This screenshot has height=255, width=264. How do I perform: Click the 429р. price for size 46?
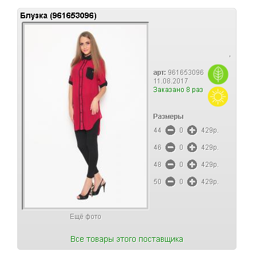click(x=210, y=148)
